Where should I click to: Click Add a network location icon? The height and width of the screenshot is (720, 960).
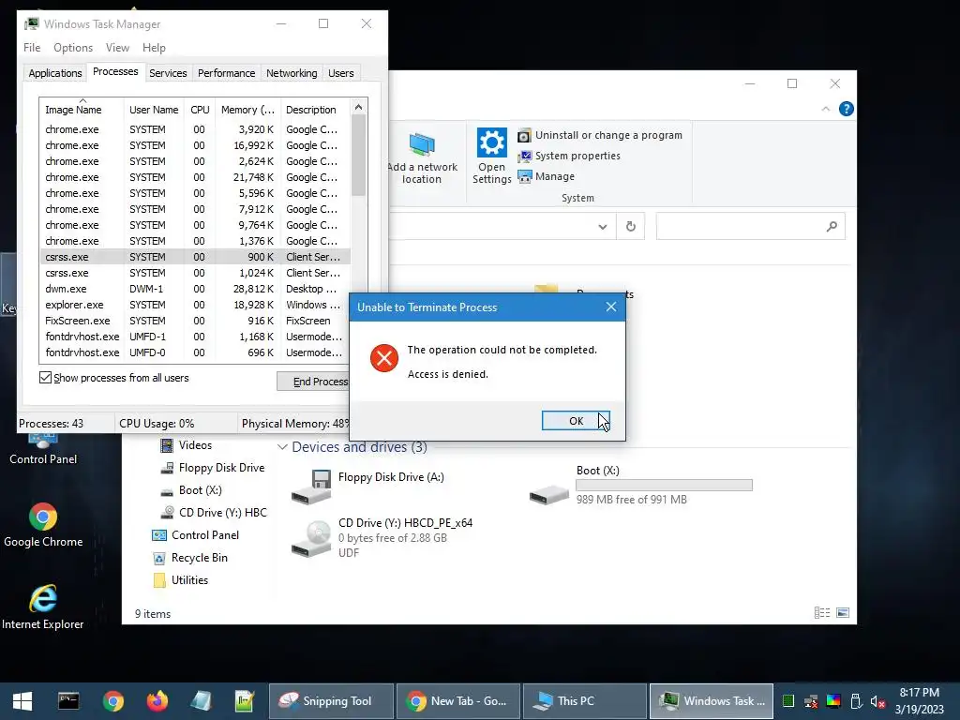click(422, 144)
